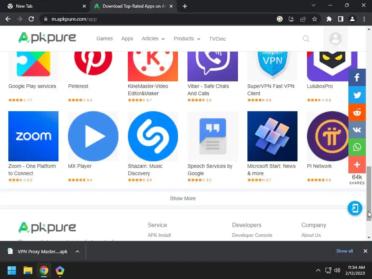This screenshot has height=279, width=372.
Task: Select the Download Top-Rated Apps tab
Action: click(134, 6)
